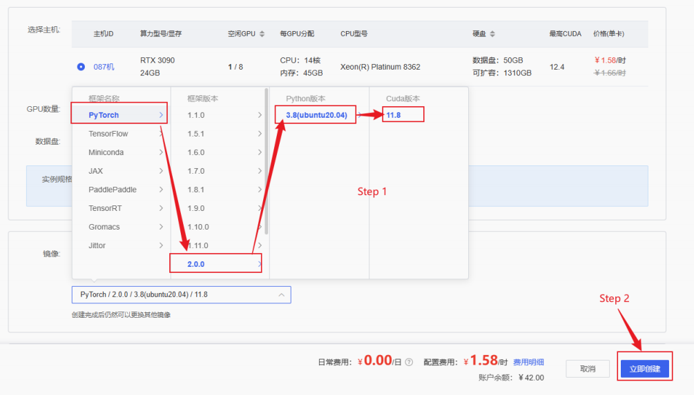Expand chevron next to version 1.6.0
This screenshot has height=395, width=694.
260,152
